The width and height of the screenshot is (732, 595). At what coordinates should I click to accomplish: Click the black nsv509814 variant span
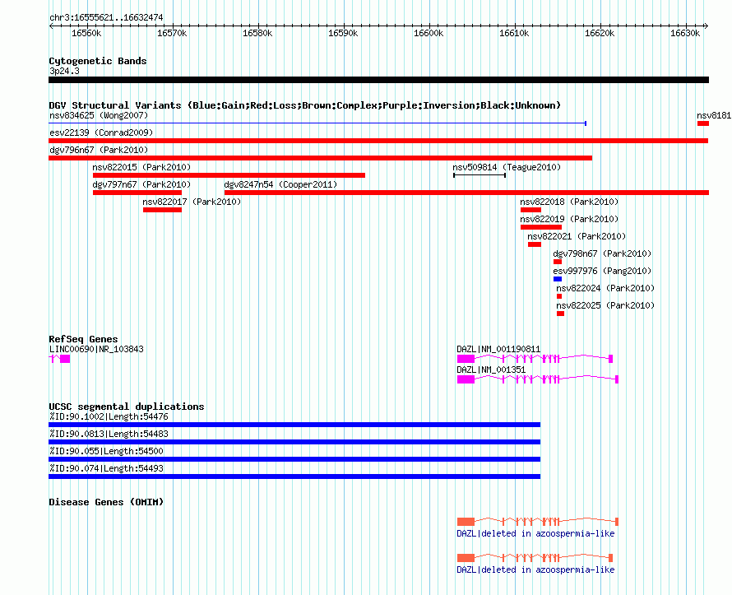(x=480, y=175)
